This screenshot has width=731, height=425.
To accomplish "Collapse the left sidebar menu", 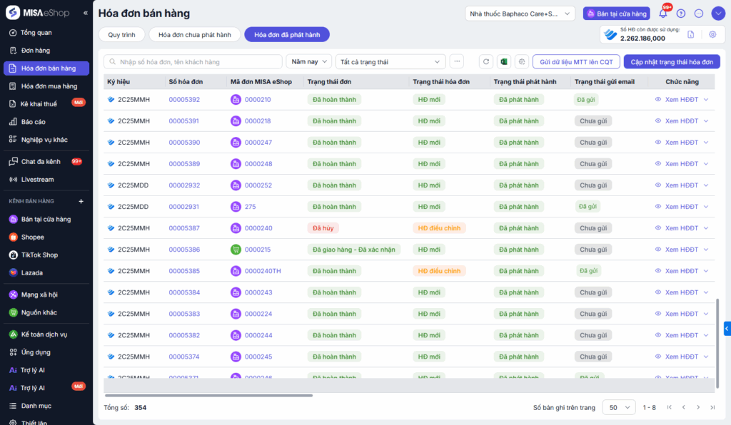I will (86, 13).
